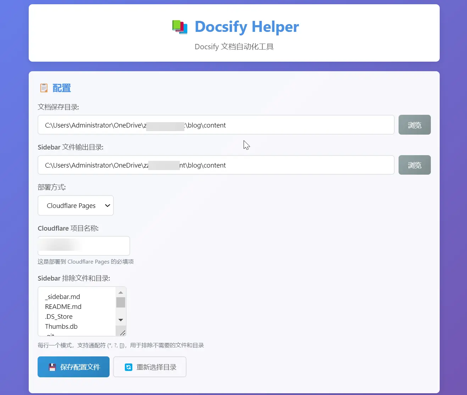Focus the Sidebar 文件输出目录 path input
The width and height of the screenshot is (467, 395).
click(216, 165)
